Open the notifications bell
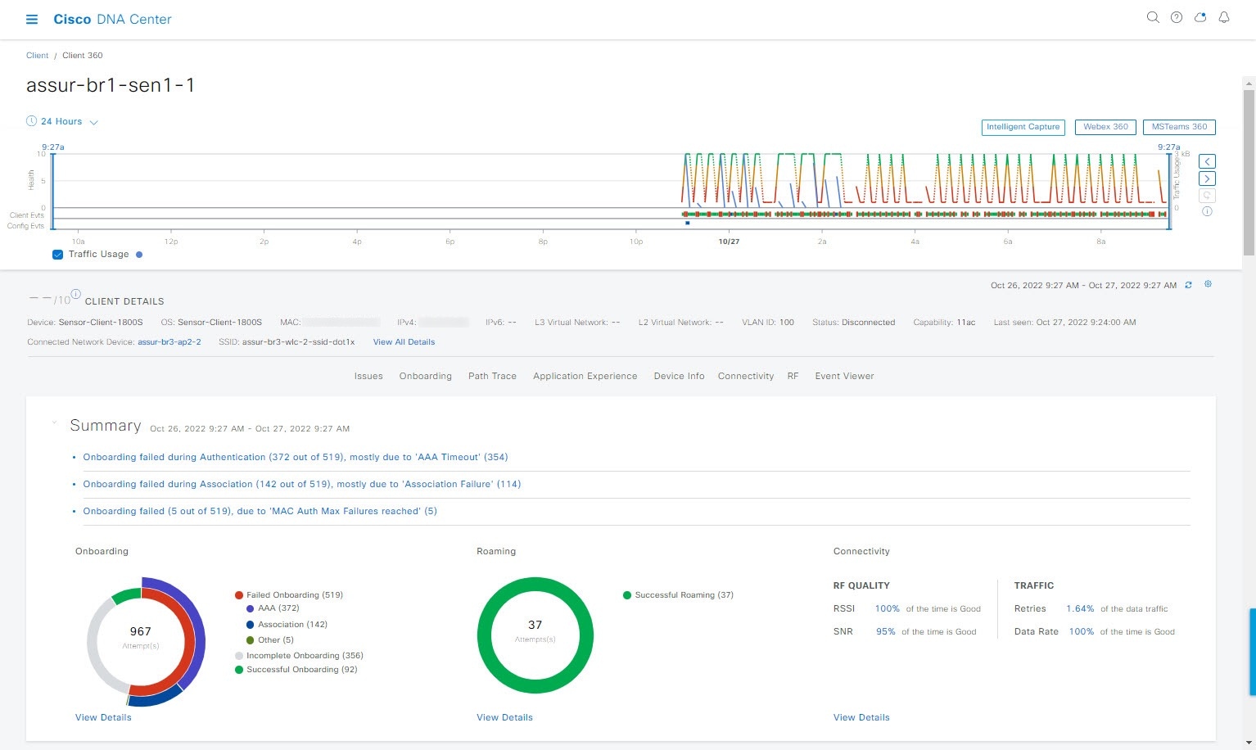The height and width of the screenshot is (750, 1256). point(1224,17)
